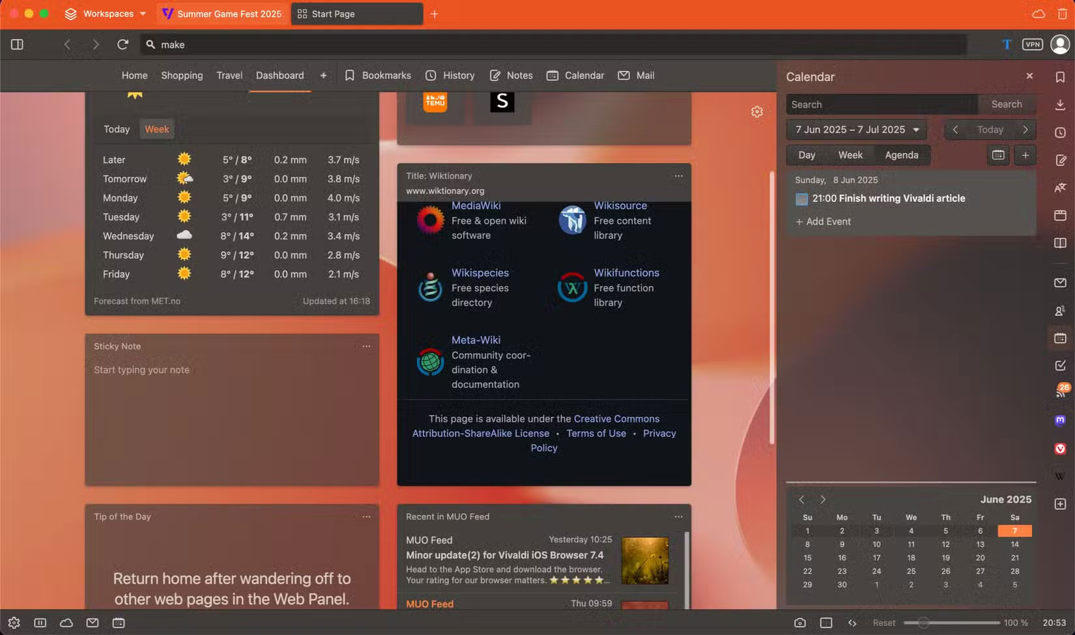The image size is (1075, 635).
Task: Open the Terms of Use link
Action: pos(596,433)
